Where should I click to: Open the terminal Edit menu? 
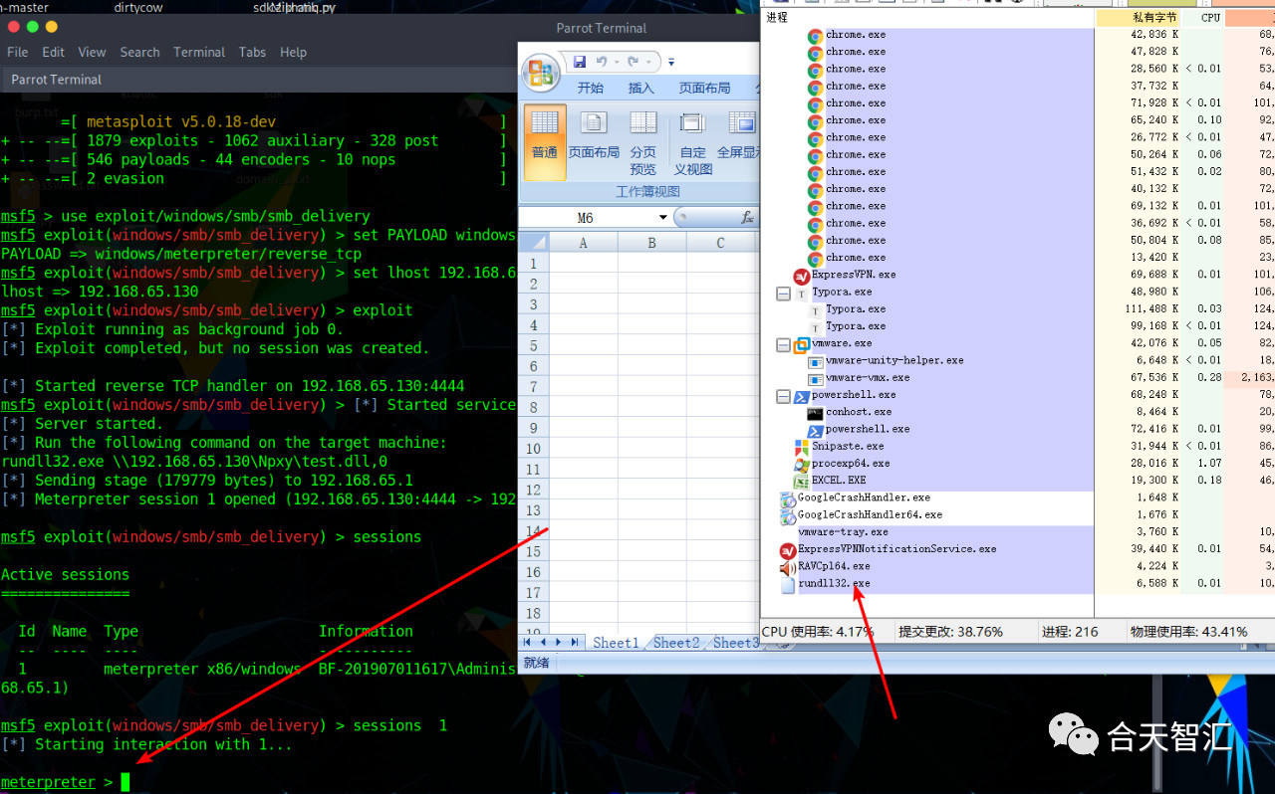(x=54, y=52)
